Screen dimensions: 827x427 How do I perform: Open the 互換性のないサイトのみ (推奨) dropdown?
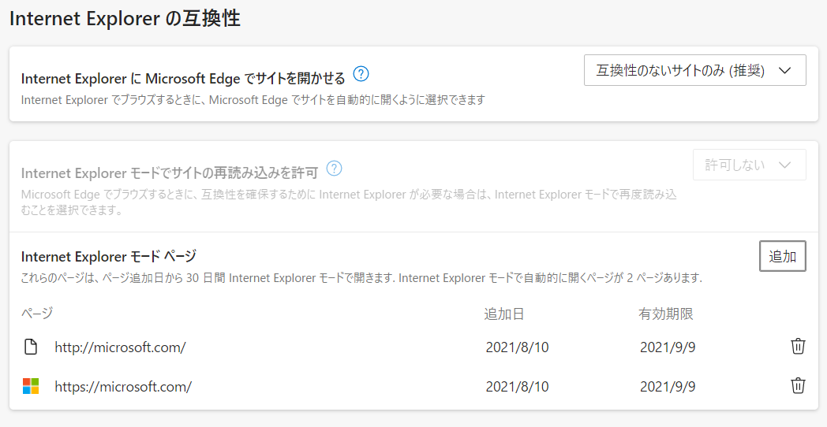click(694, 70)
